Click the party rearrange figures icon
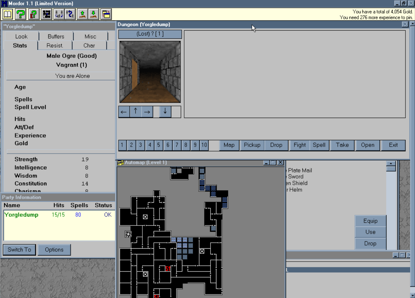The height and width of the screenshot is (298, 415). [59, 14]
